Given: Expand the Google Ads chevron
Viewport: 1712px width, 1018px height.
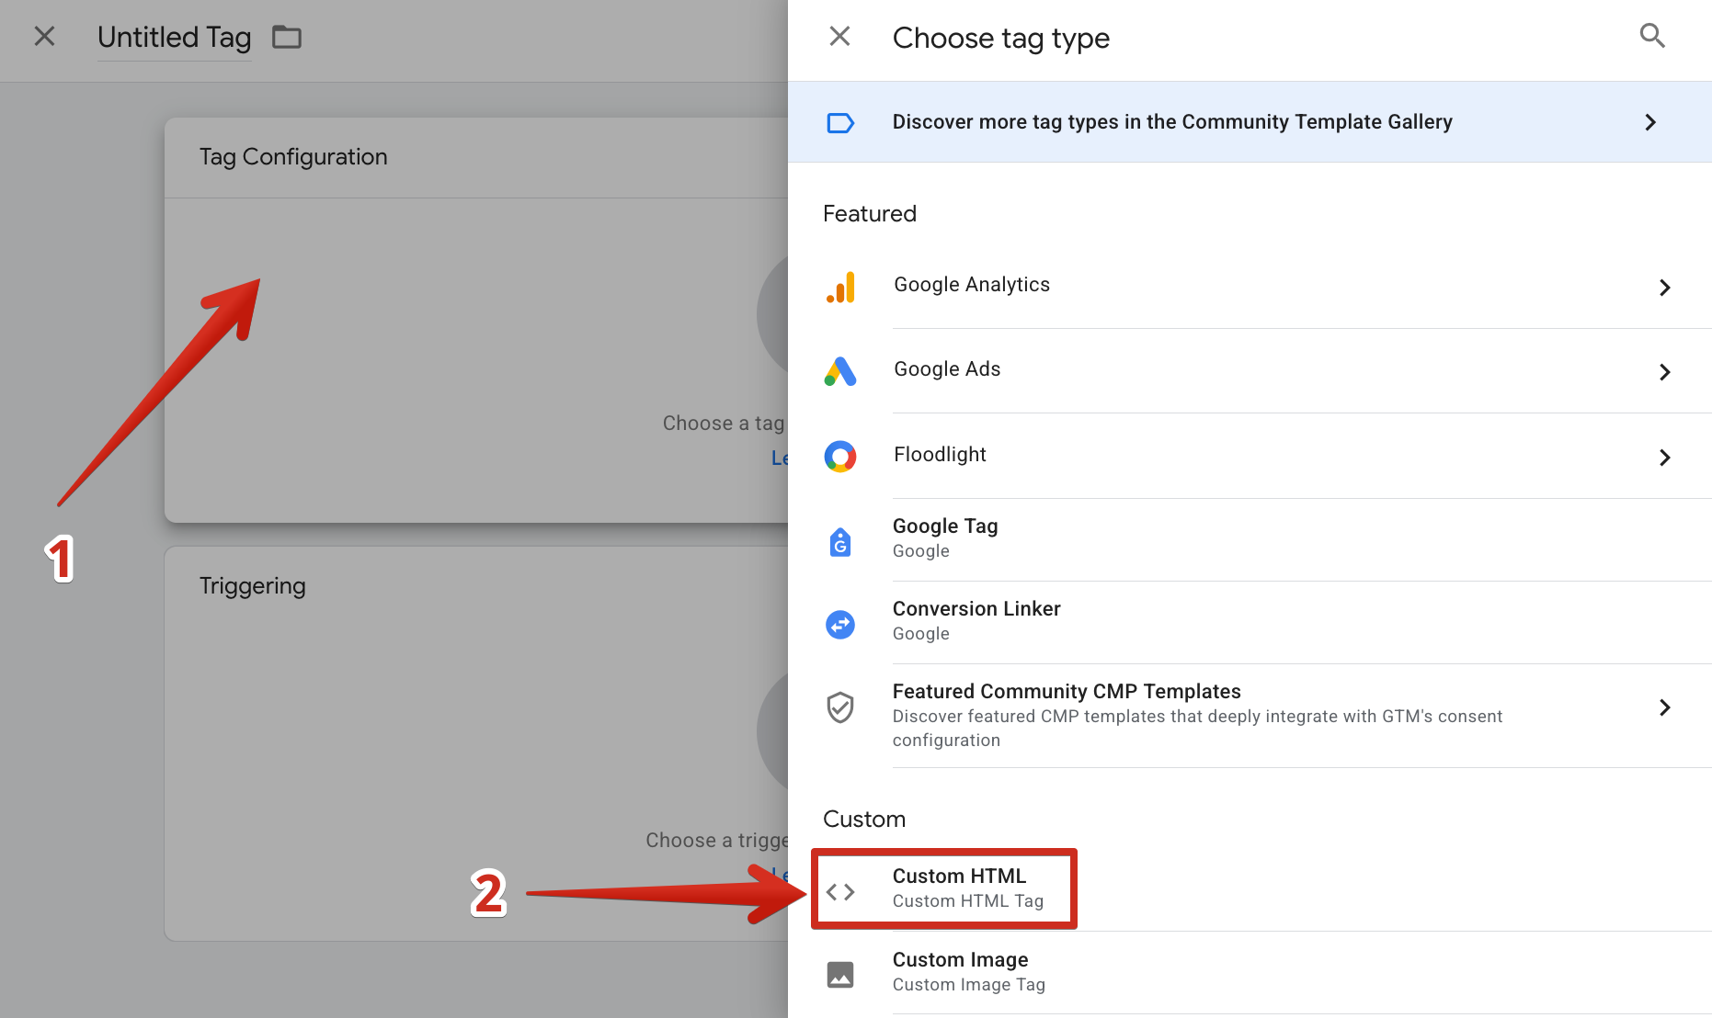Looking at the screenshot, I should pos(1664,372).
